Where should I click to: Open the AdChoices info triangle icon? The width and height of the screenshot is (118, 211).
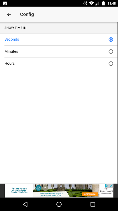[x=107, y=186]
